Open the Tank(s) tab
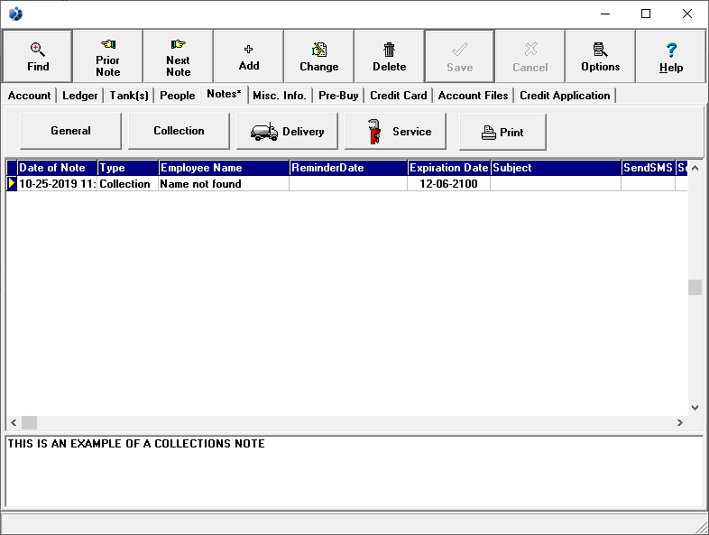Viewport: 709px width, 535px height. [129, 96]
